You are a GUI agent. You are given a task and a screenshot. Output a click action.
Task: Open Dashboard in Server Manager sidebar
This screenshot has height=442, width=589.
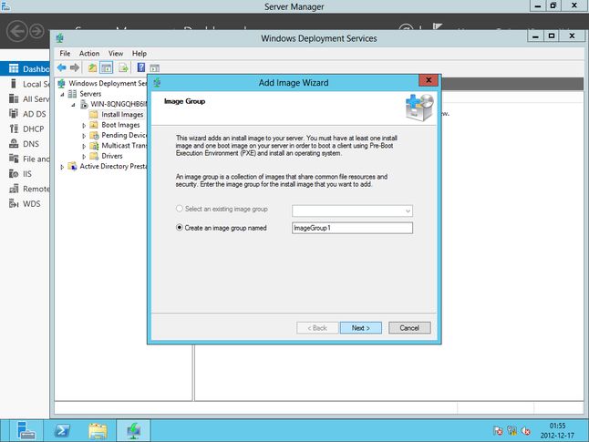point(26,68)
